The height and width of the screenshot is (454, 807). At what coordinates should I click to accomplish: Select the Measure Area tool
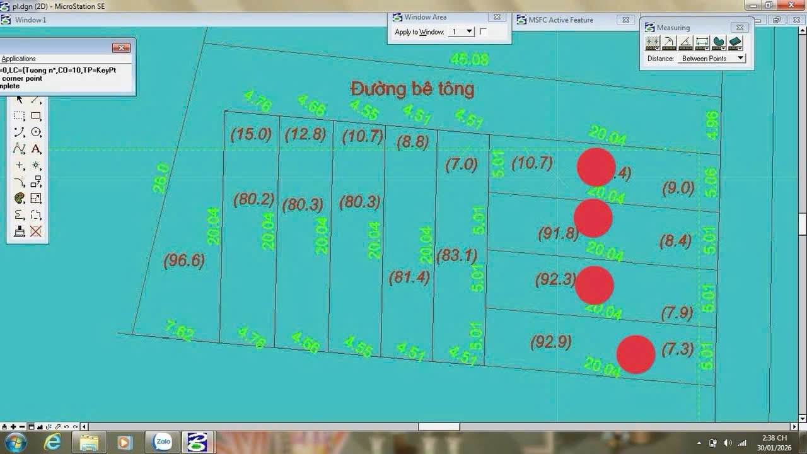[x=718, y=43]
